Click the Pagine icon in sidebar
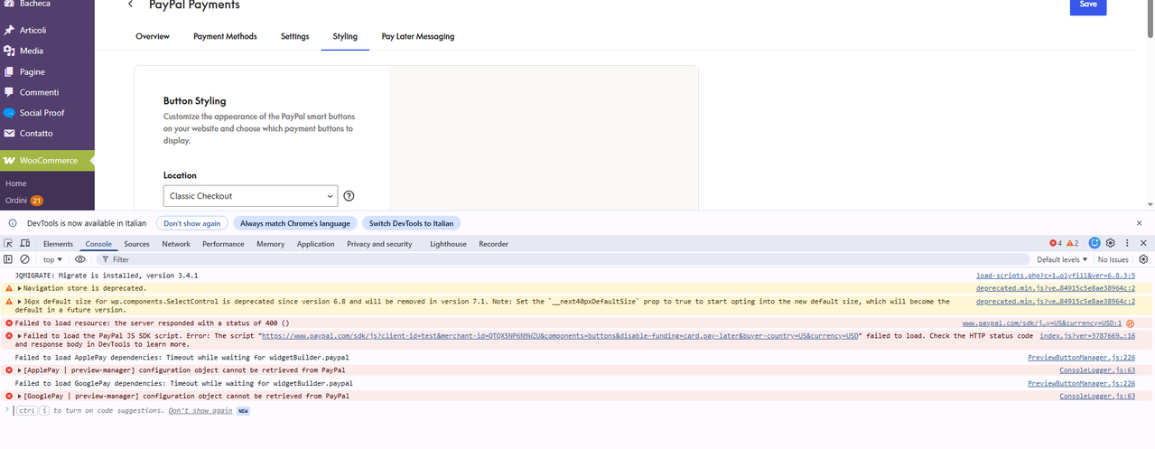Screen dimensions: 1155x449 point(9,71)
